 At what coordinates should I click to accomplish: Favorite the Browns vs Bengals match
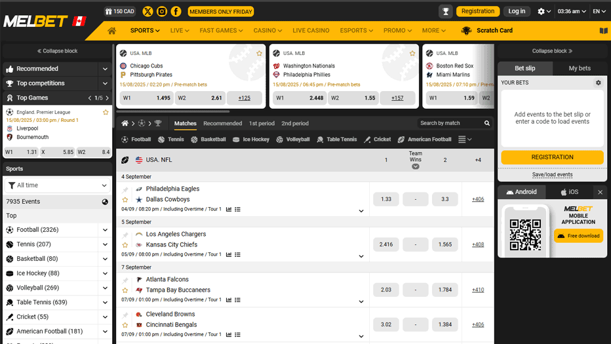pos(125,325)
